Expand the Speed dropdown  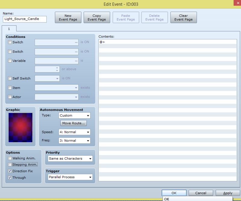tap(74, 132)
